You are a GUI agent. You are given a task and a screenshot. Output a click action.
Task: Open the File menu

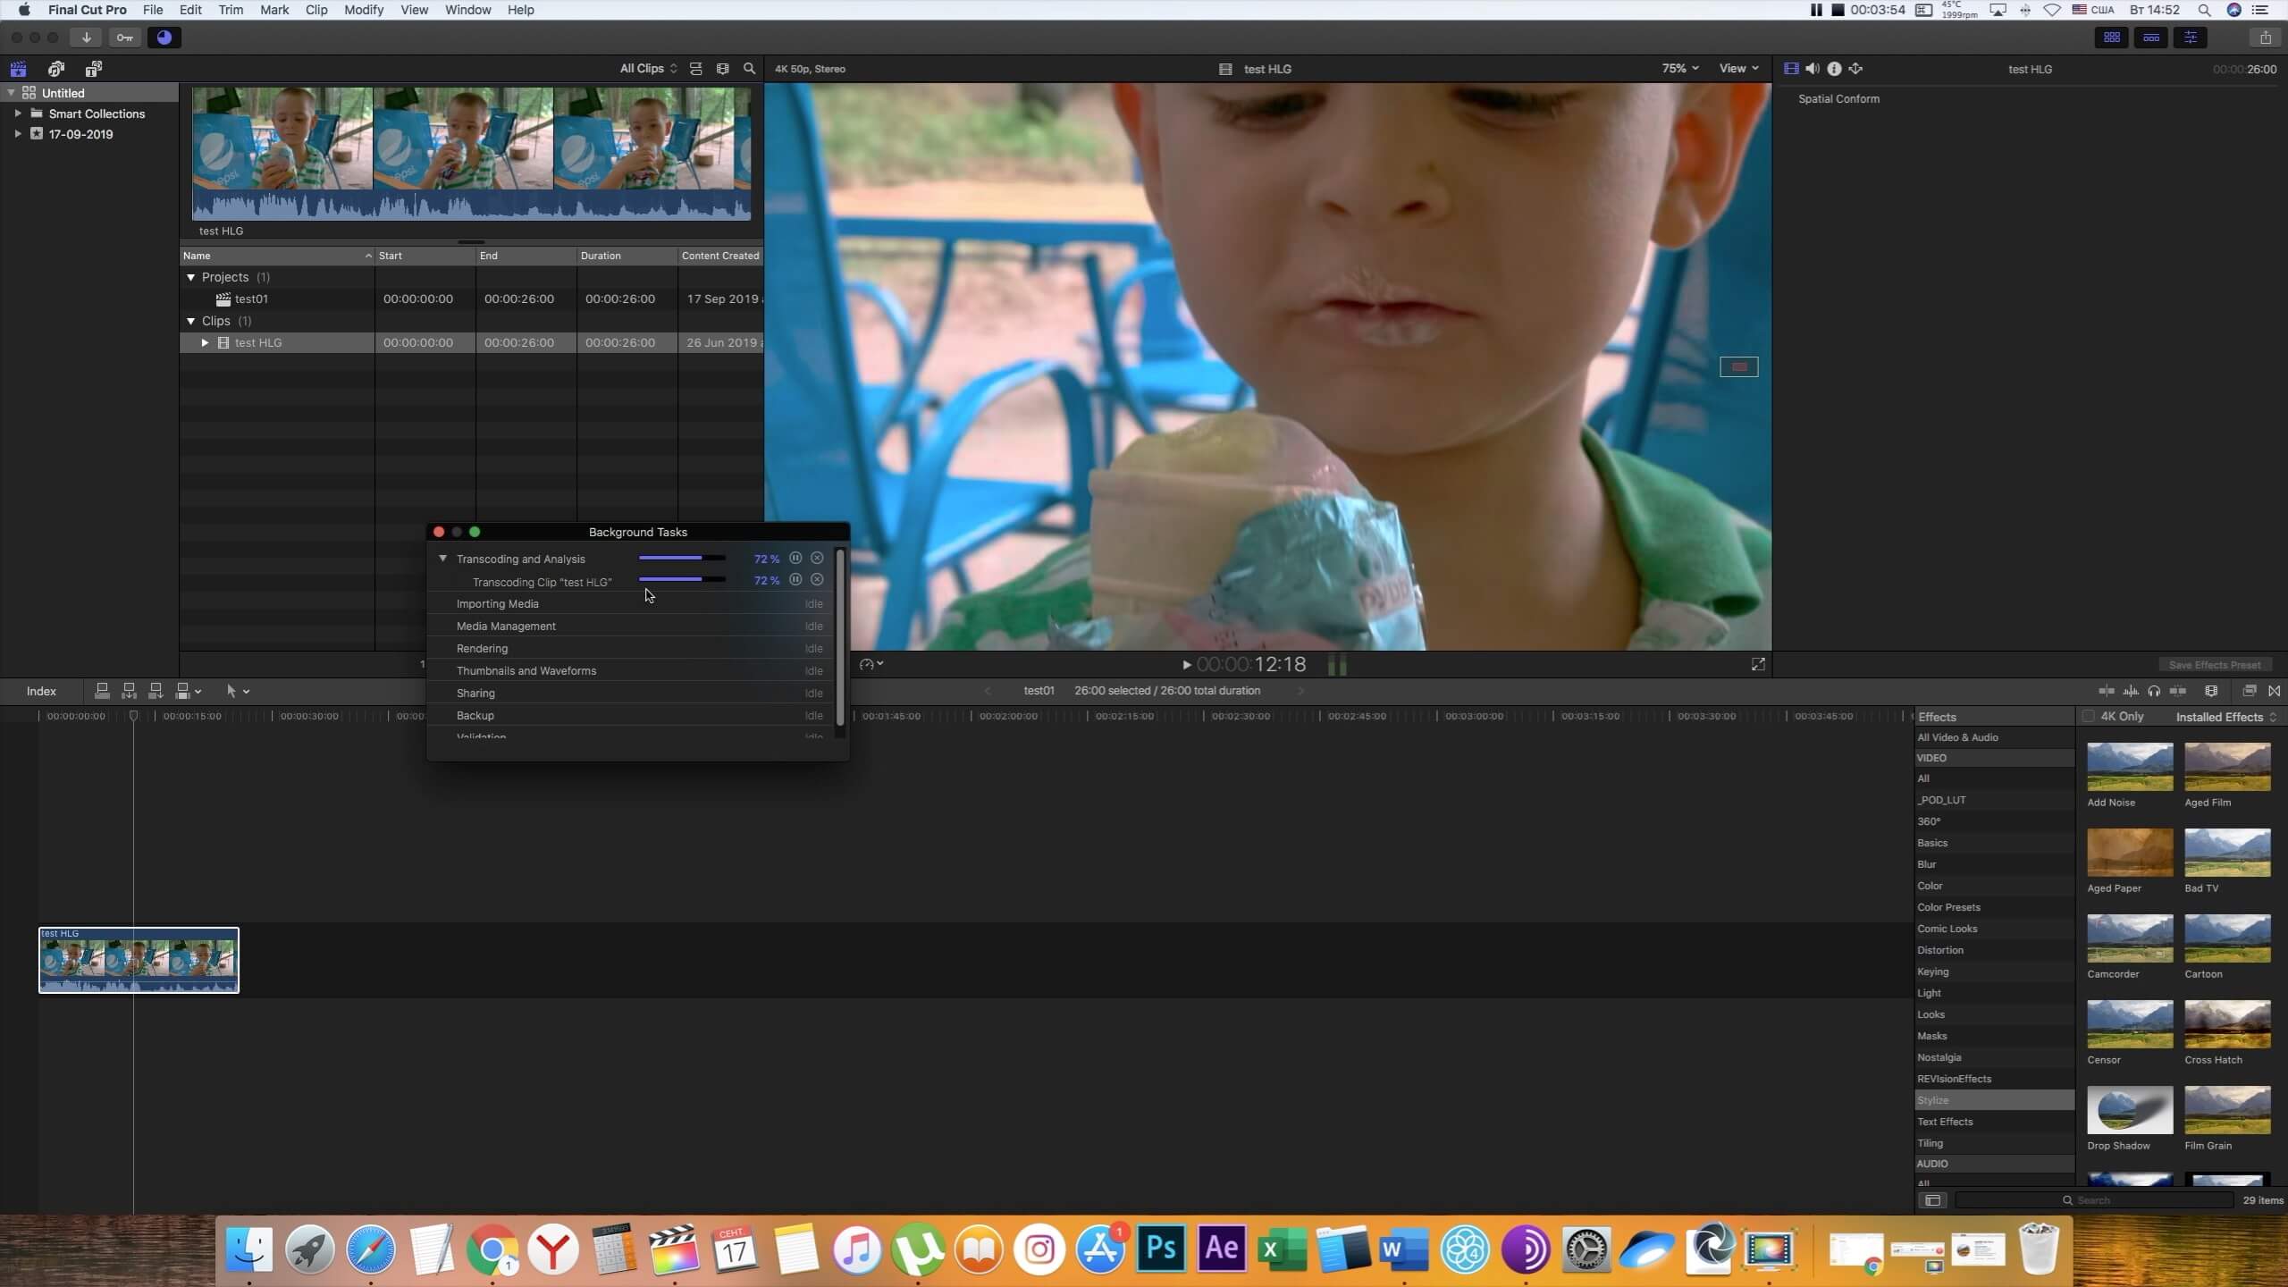point(153,10)
